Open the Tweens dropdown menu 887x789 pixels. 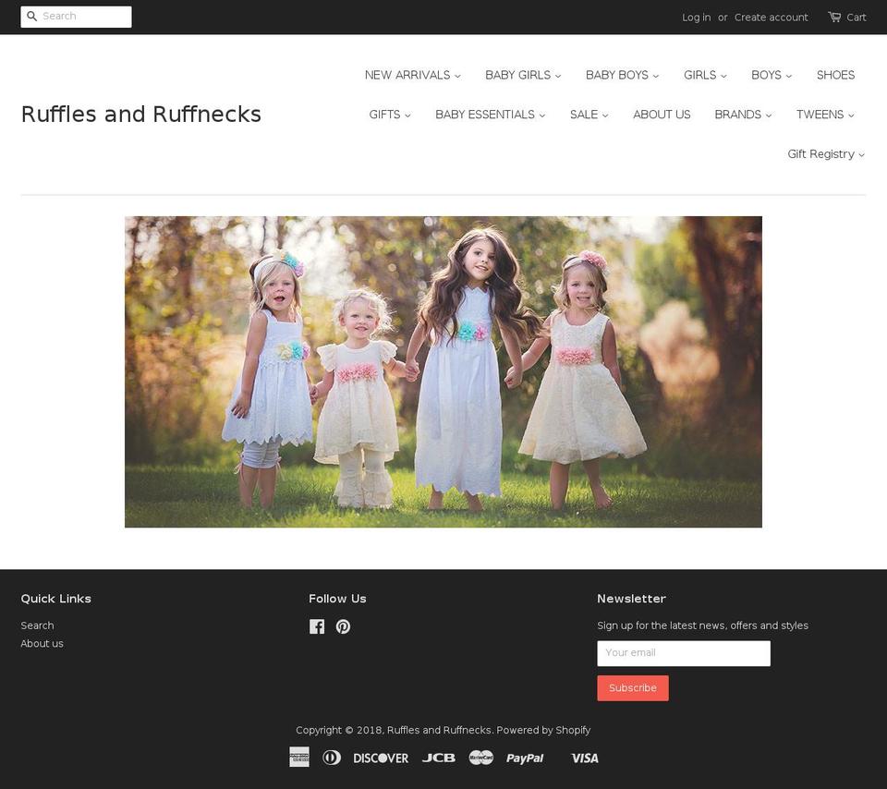pos(825,115)
